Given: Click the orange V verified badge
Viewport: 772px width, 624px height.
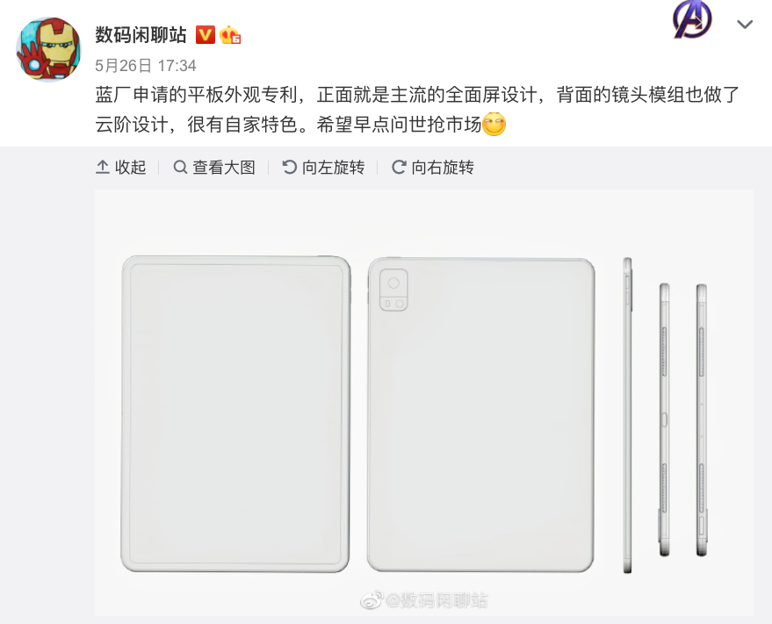Looking at the screenshot, I should pos(206,35).
